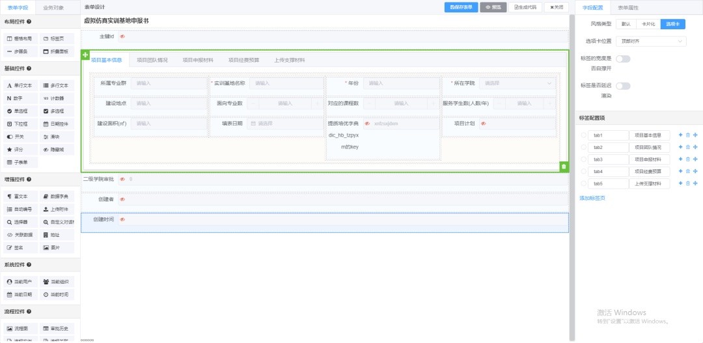This screenshot has width=703, height=343.
Task: Click the 实训基地名称 input field
Action: [285, 83]
